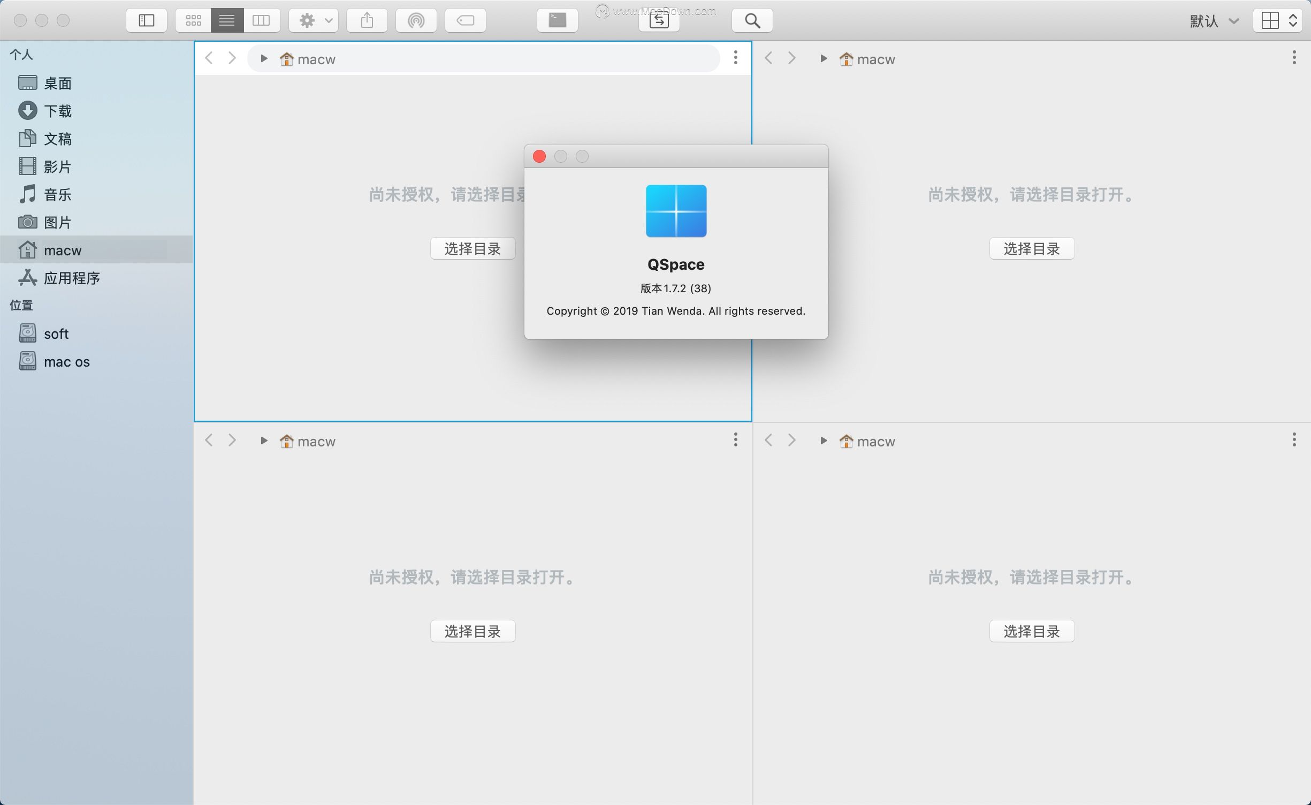Close the QSpace about dialog

point(539,156)
